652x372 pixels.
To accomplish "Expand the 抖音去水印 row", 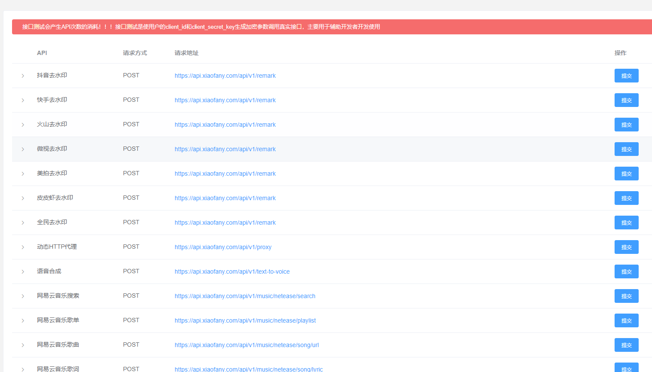I will click(23, 76).
